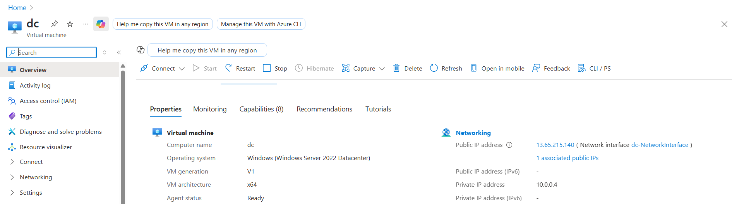Click 'Windows (Windows Server 2022 Datacenter)' value
The height and width of the screenshot is (204, 732).
coord(309,158)
